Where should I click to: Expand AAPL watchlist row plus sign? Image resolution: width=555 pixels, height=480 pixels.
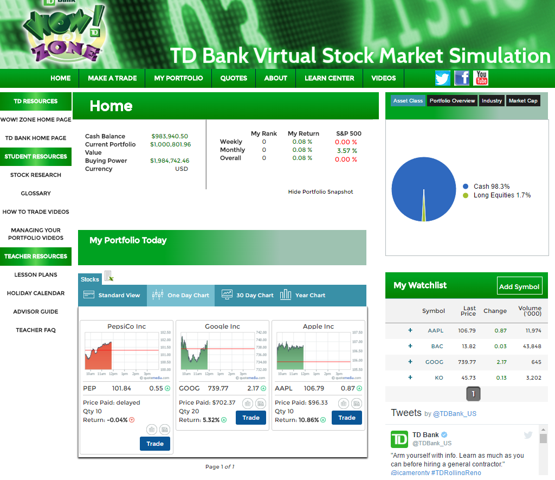coord(410,330)
